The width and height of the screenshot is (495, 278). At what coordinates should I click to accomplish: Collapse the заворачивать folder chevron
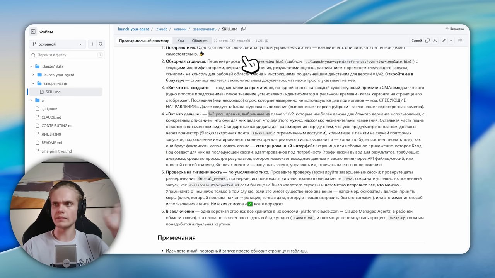pyautogui.click(x=33, y=83)
